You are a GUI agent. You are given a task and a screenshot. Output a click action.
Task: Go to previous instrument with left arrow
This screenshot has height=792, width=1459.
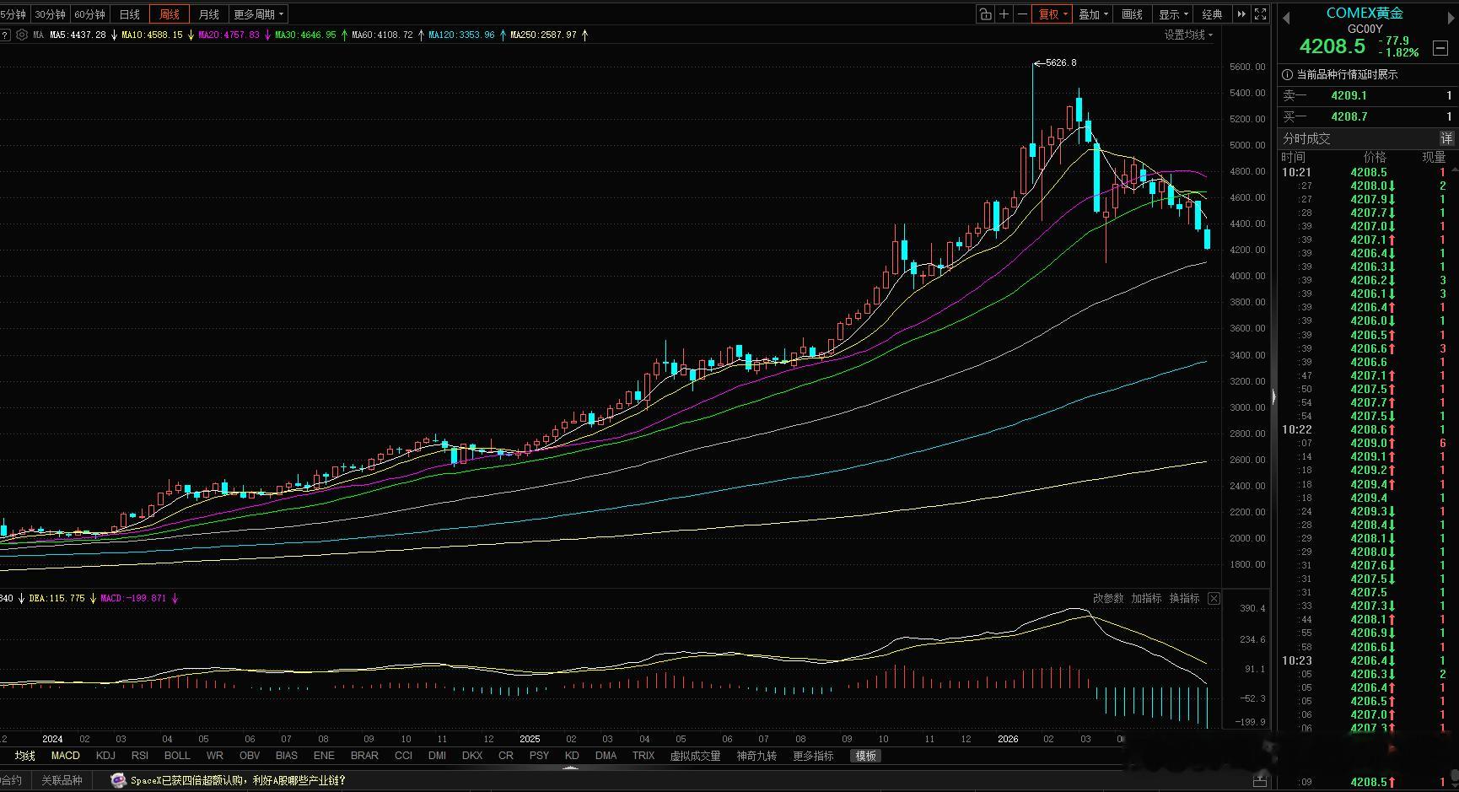pos(1287,18)
